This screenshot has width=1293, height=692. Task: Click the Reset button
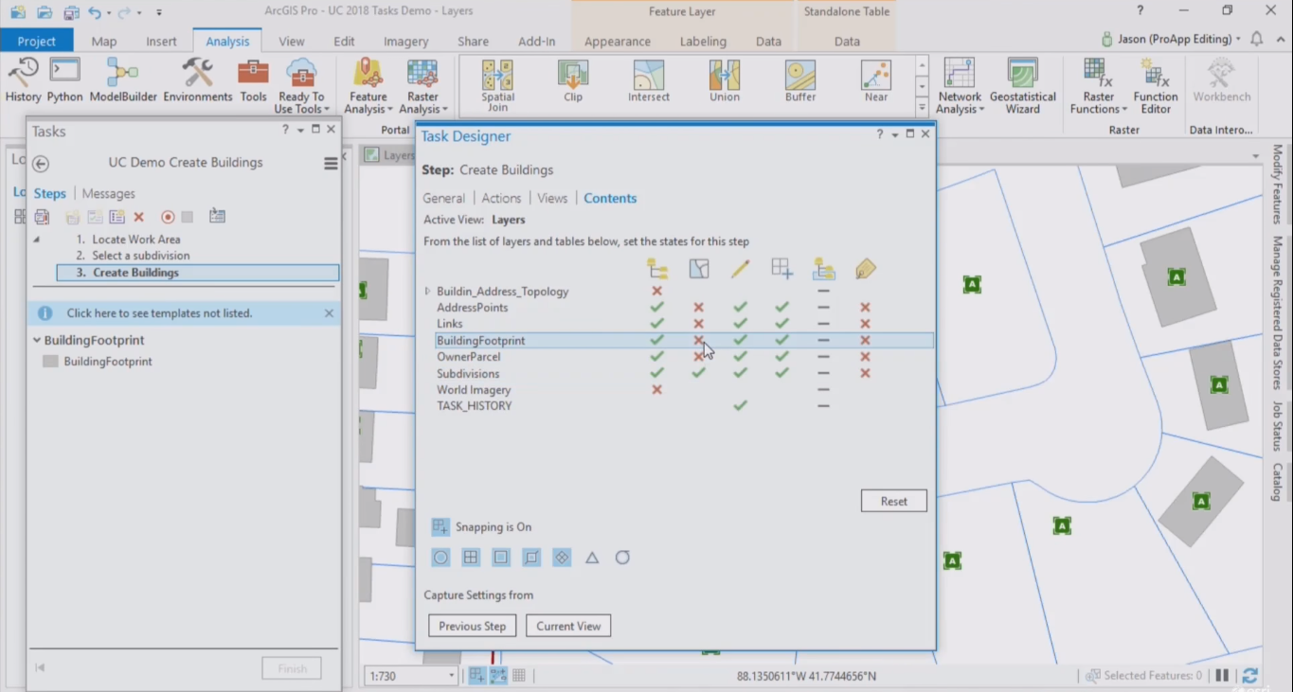[x=894, y=501]
